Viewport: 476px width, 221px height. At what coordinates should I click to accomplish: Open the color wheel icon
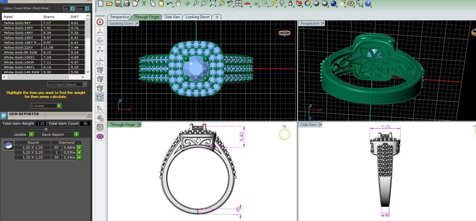coord(307,4)
